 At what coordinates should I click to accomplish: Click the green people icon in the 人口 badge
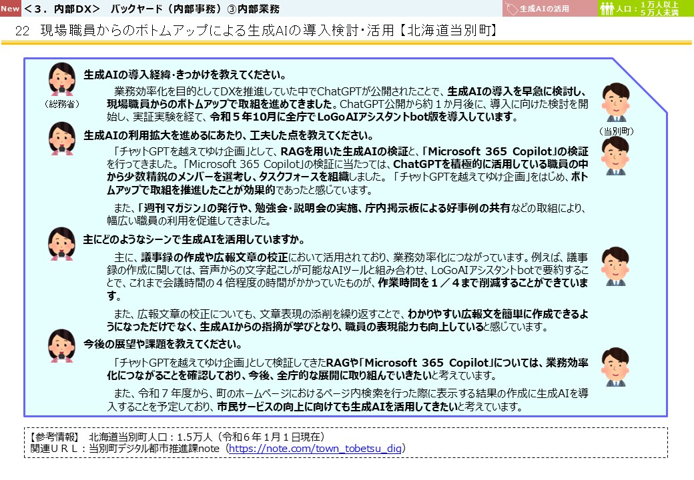click(606, 9)
